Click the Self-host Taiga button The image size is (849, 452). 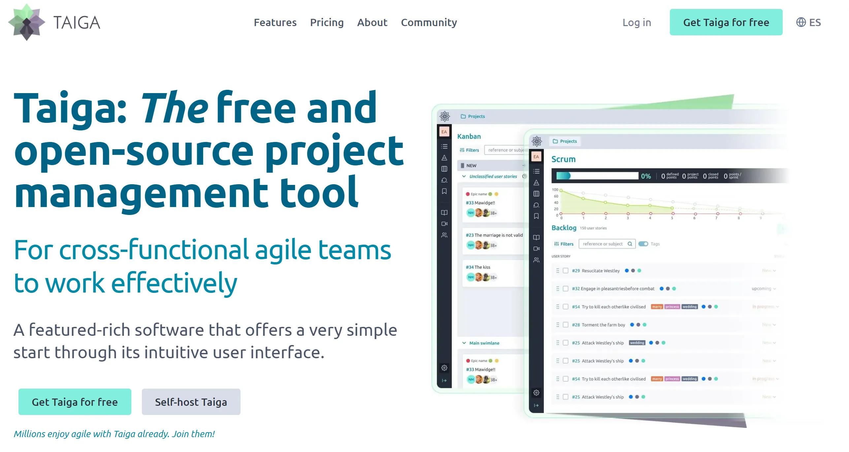tap(191, 401)
